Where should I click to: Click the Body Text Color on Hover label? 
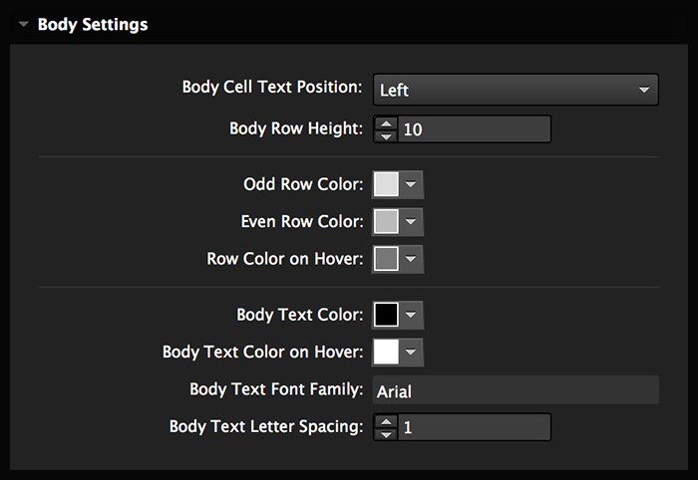262,352
